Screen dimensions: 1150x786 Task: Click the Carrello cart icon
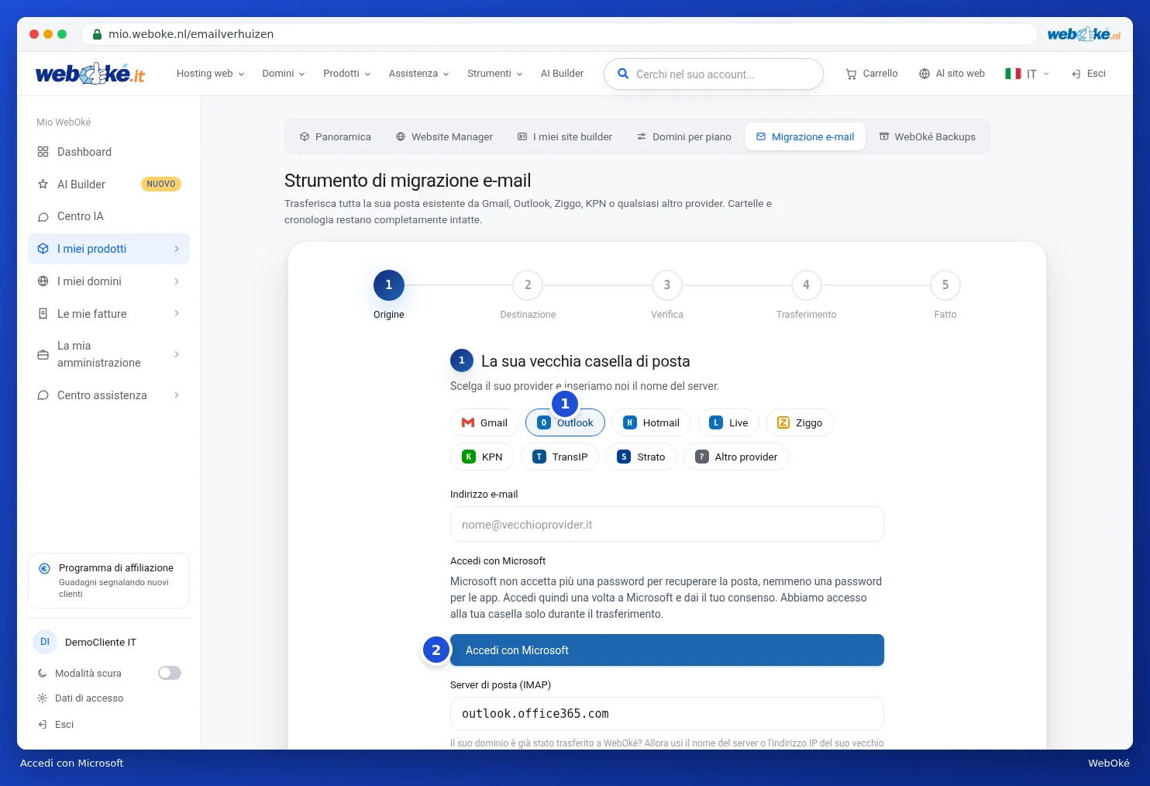click(x=851, y=74)
